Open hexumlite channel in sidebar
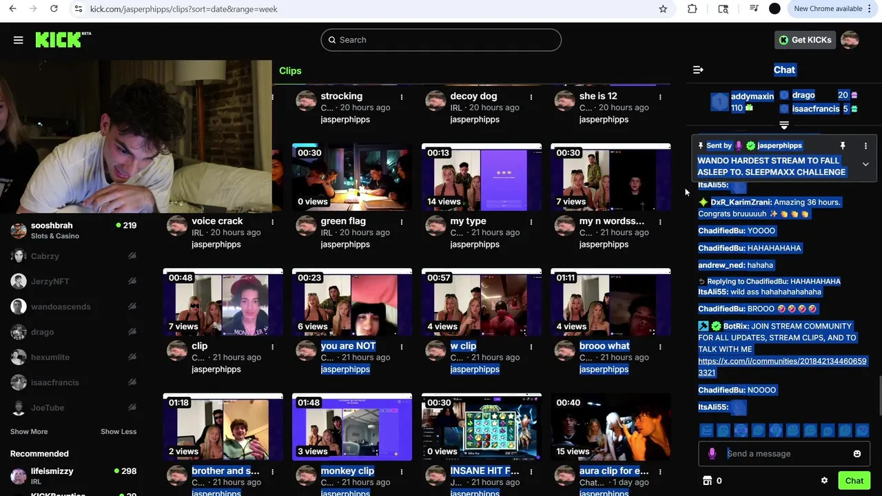882x496 pixels. pyautogui.click(x=73, y=357)
